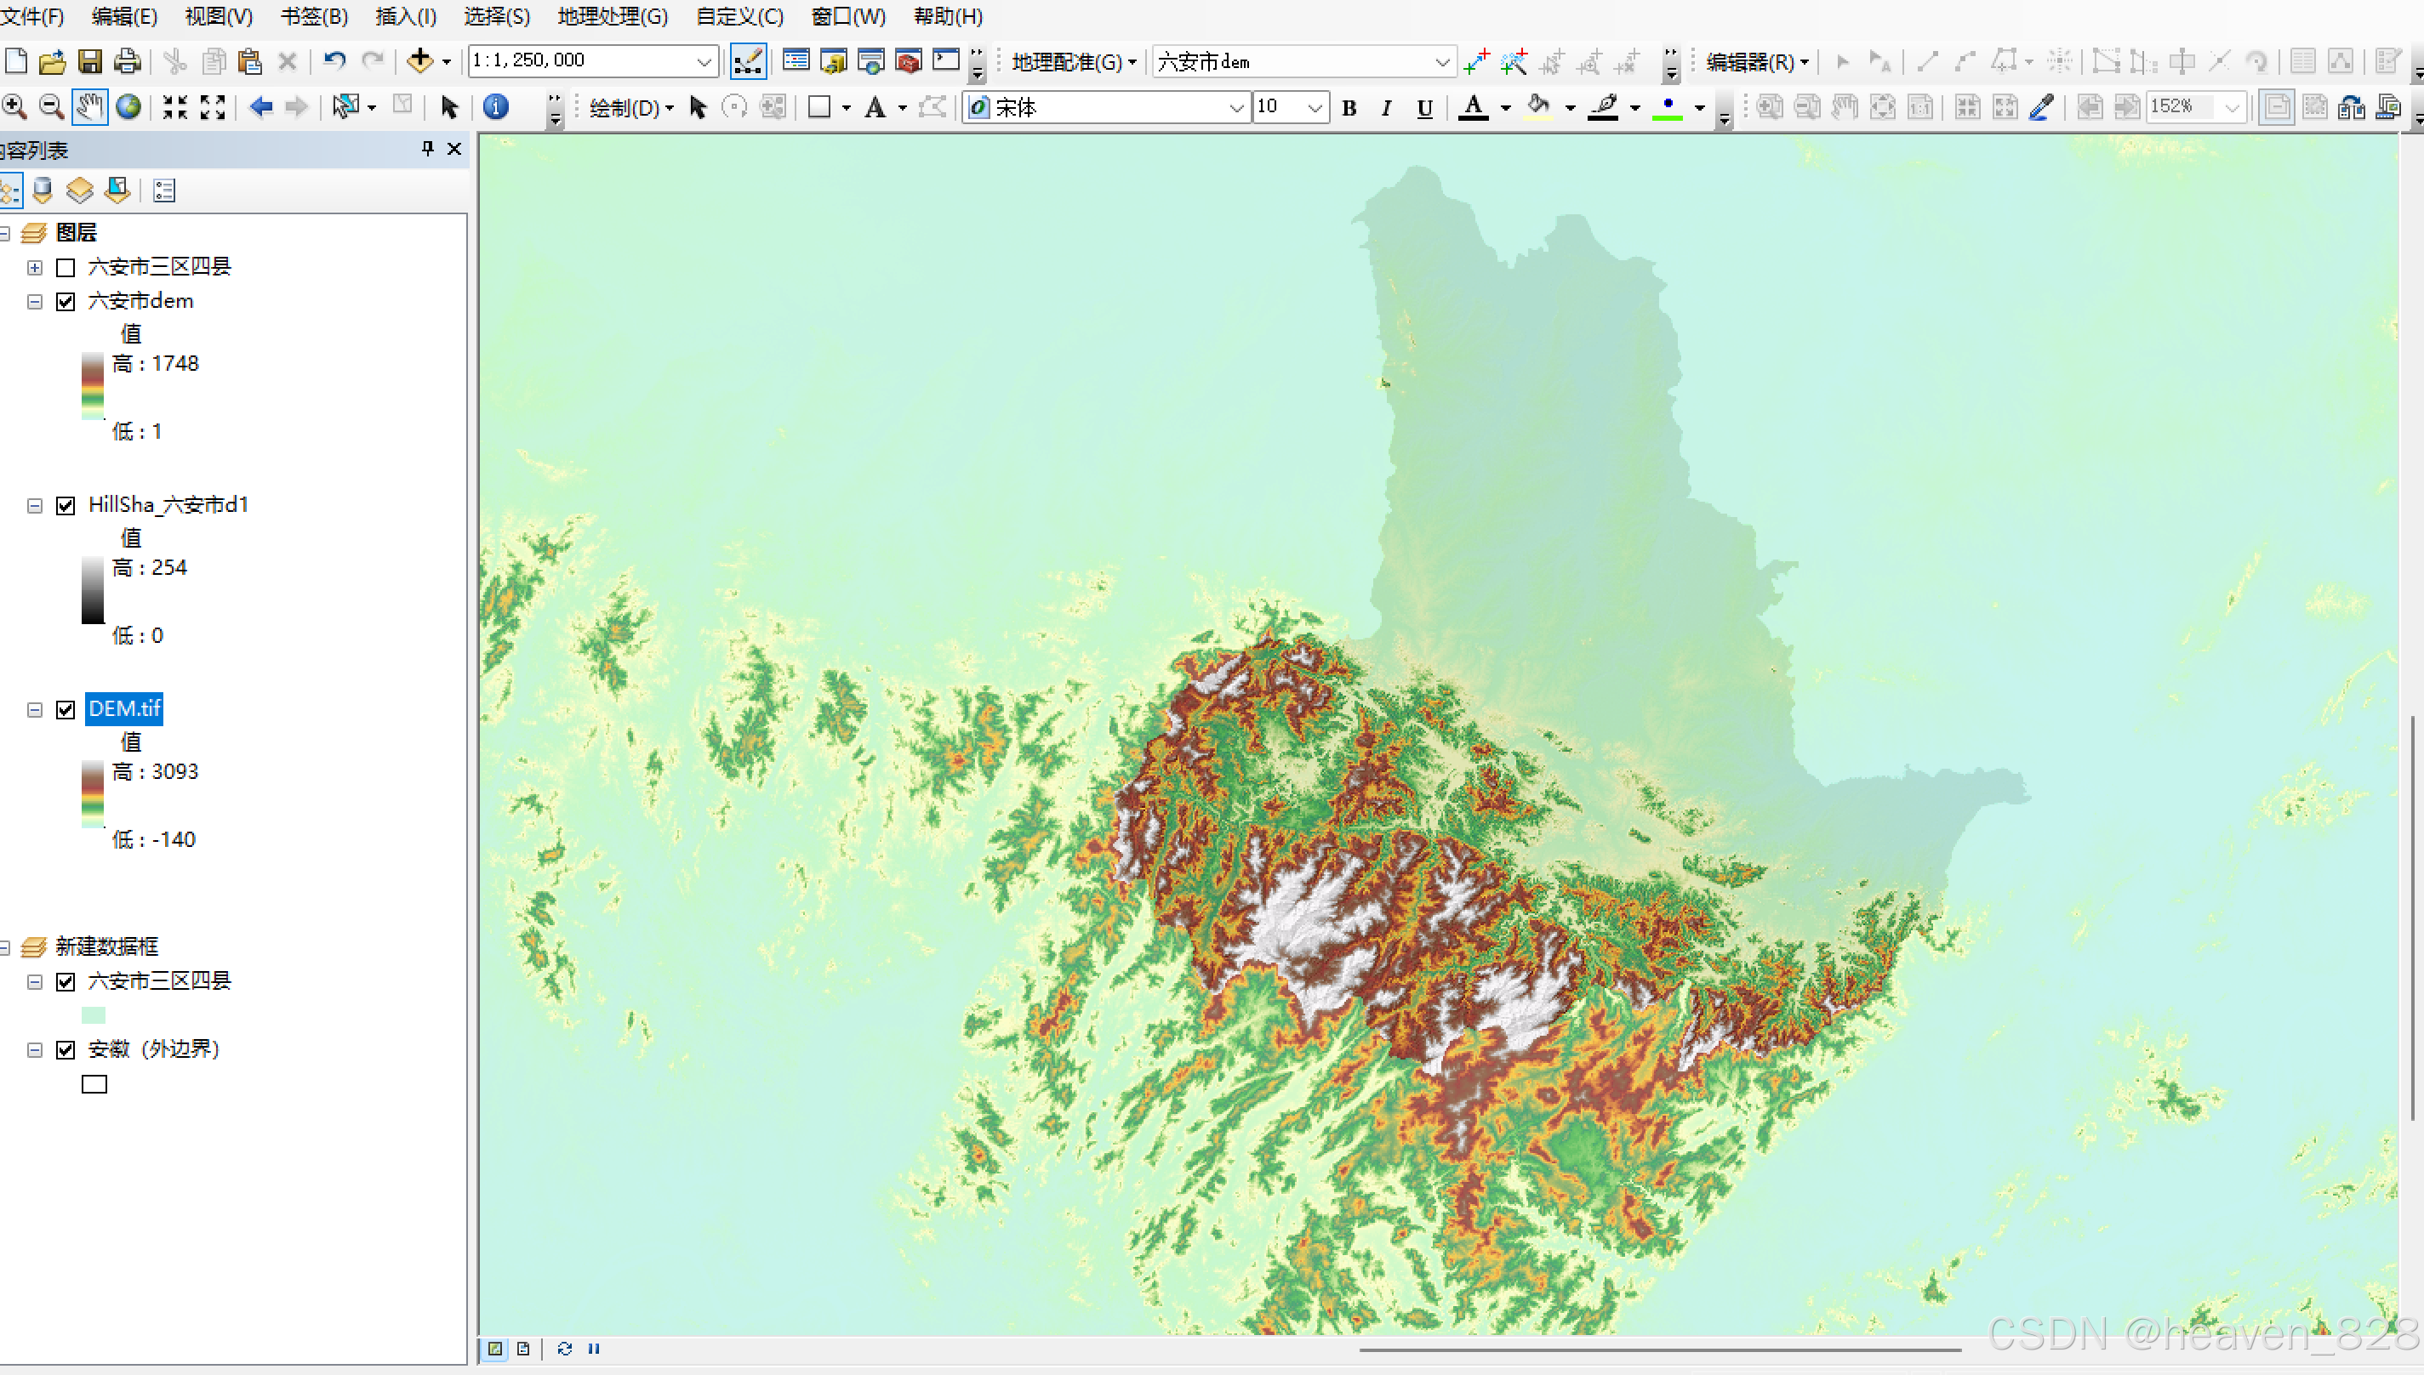
Task: Select the Pan hand tool
Action: point(89,106)
